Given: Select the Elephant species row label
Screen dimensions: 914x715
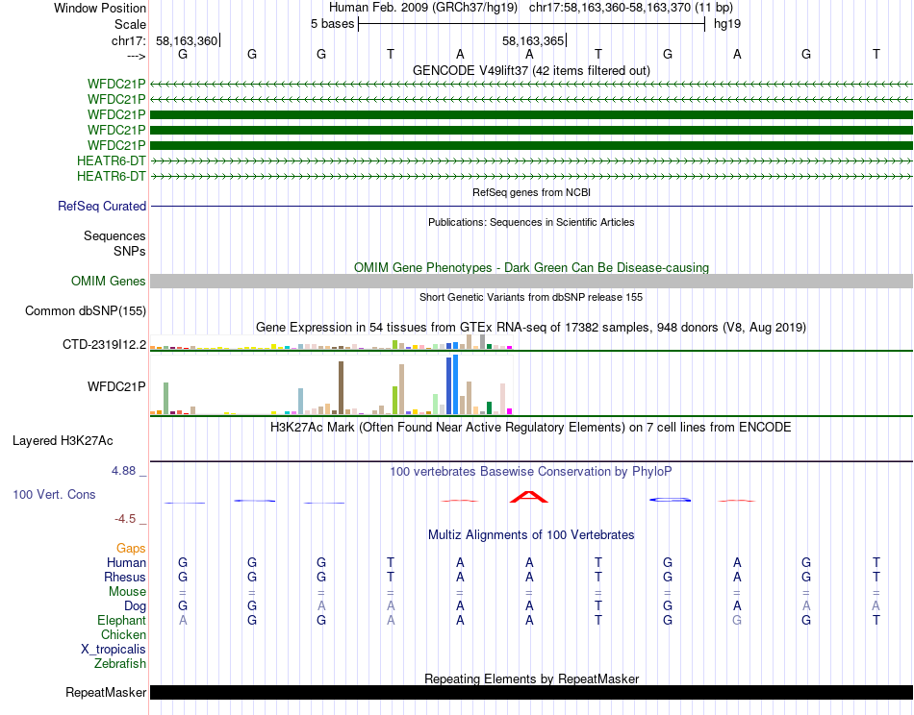Looking at the screenshot, I should [x=122, y=620].
